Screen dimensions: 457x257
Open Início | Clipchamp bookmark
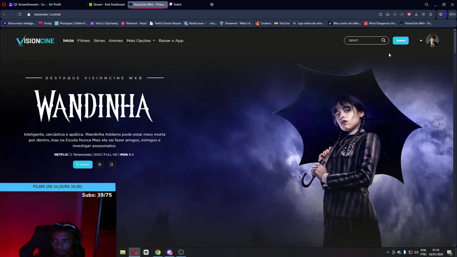pyautogui.click(x=104, y=23)
